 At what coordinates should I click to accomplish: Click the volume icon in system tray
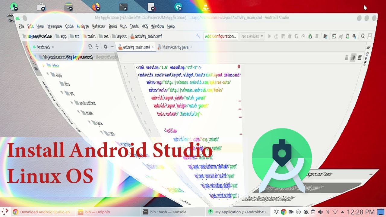click(x=320, y=212)
